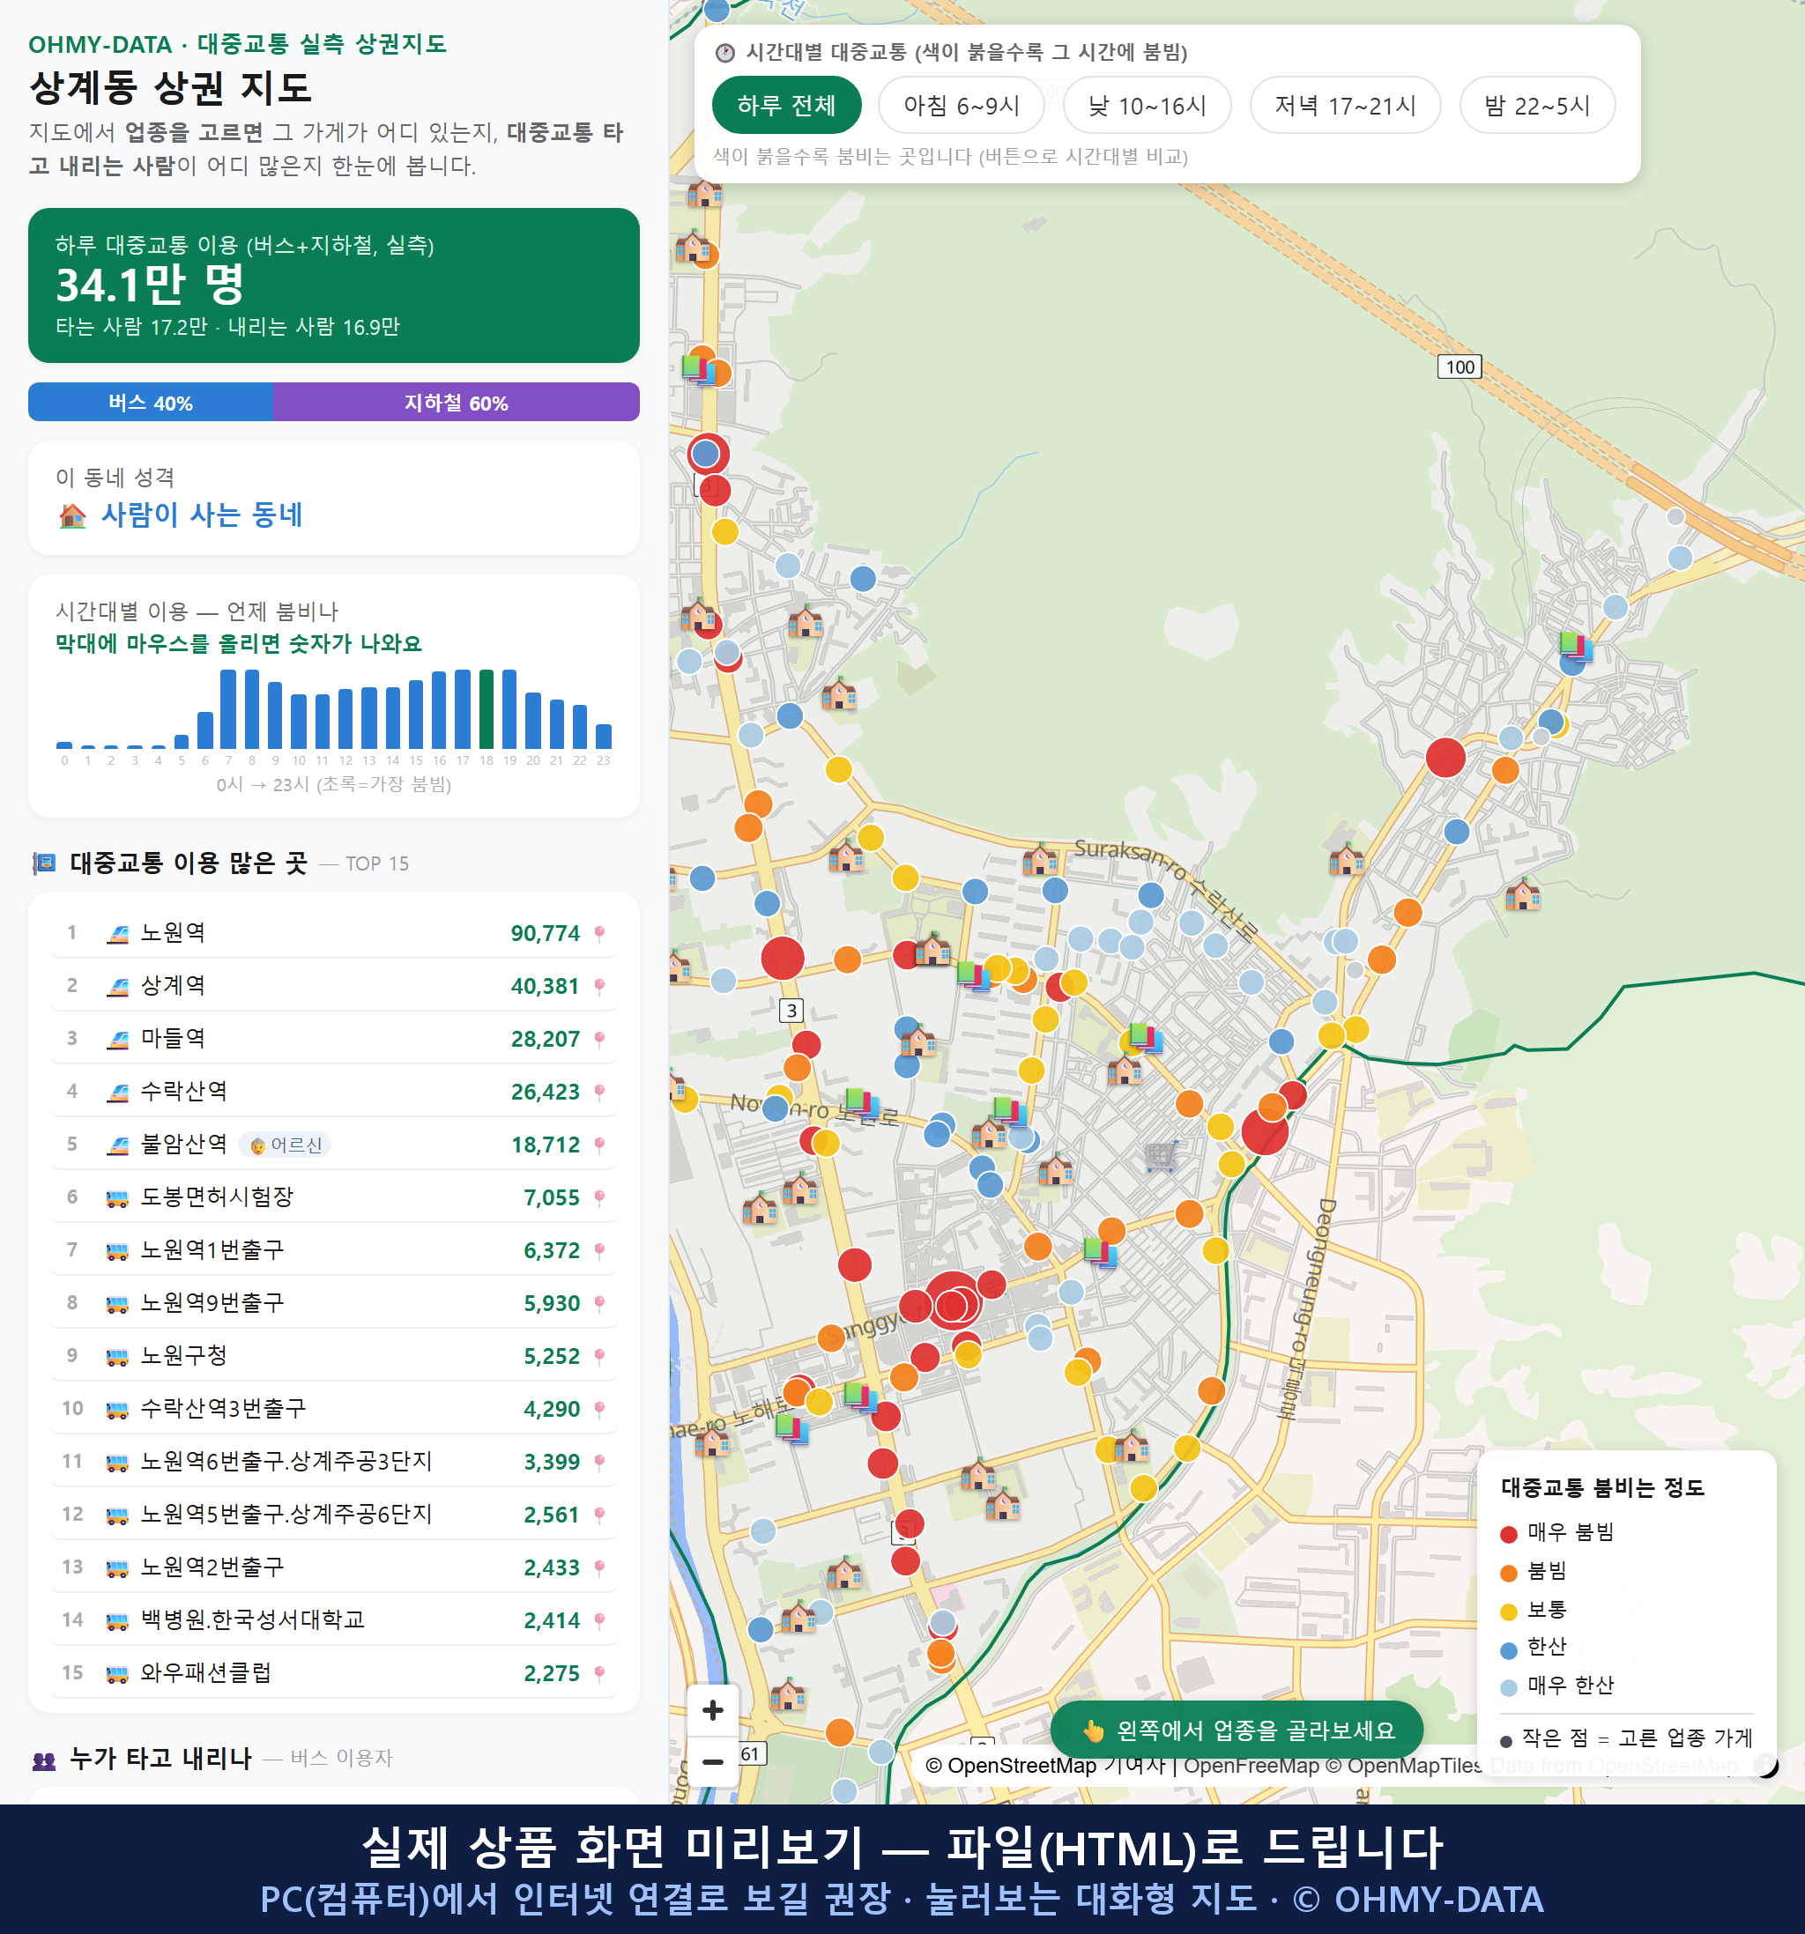The width and height of the screenshot is (1805, 1934).
Task: Click the bus icon for 도봉면허시험장
Action: [118, 1198]
